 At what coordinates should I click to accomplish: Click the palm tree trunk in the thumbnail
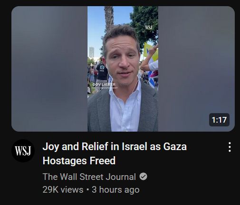109,18
